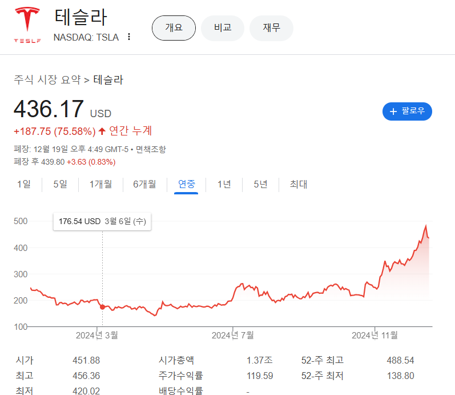Image resolution: width=455 pixels, height=395 pixels.
Task: Open the three-dot options menu beside NASDAQ: TSLA
Action: (129, 37)
